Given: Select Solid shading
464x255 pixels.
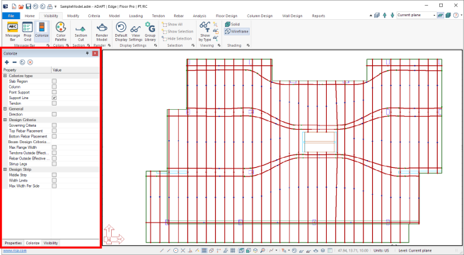Looking at the screenshot, I should tap(233, 24).
